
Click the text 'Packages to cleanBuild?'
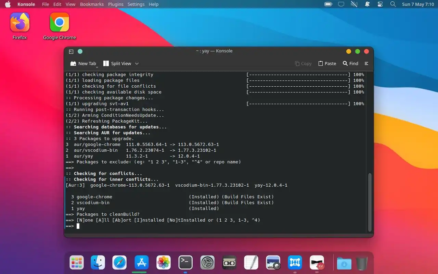(x=108, y=214)
